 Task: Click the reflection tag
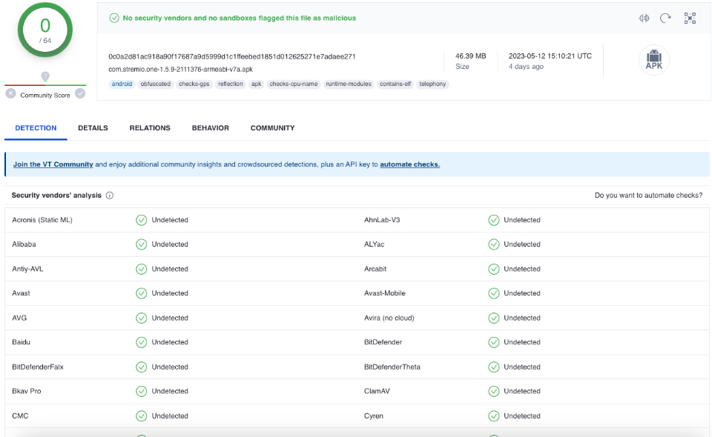coord(230,84)
